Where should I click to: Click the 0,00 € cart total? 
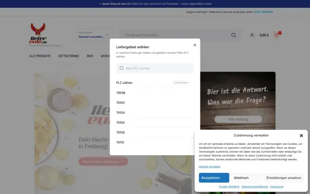pos(264,35)
